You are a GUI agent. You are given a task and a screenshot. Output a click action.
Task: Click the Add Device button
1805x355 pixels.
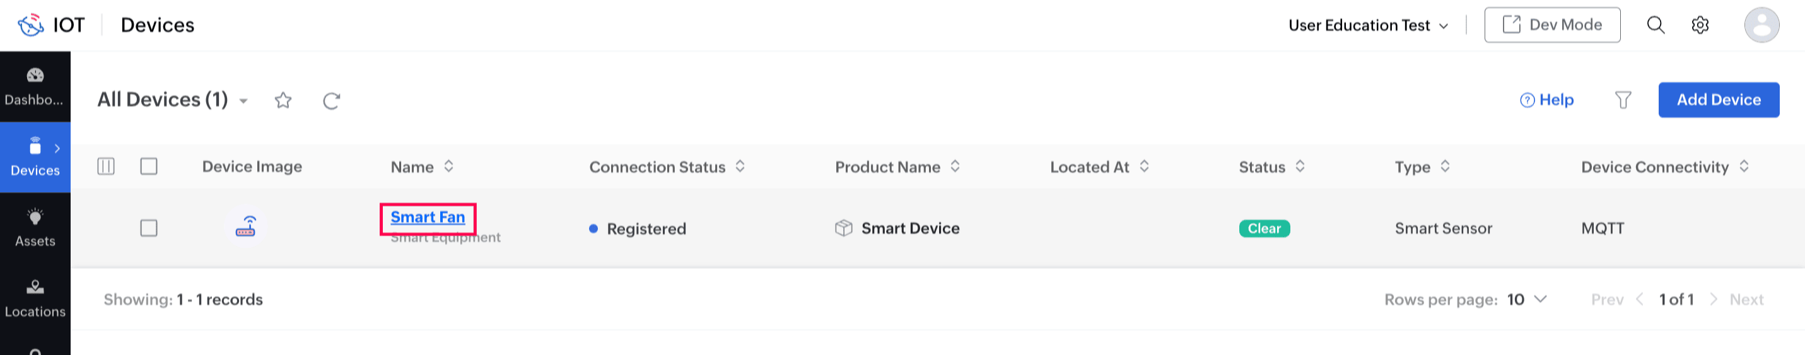pyautogui.click(x=1718, y=100)
